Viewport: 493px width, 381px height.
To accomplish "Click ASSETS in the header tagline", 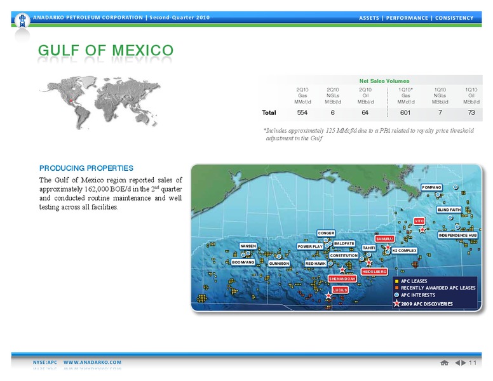I will pos(369,18).
